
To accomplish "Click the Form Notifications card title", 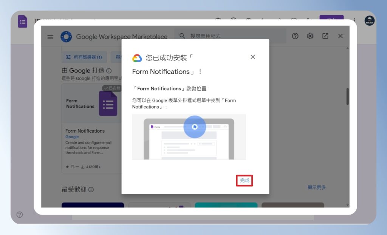I will (85, 131).
